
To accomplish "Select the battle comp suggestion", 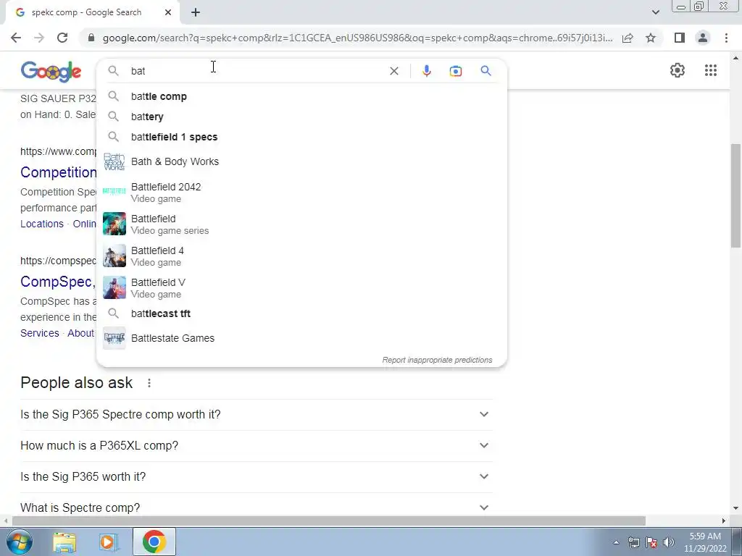I will coord(301,96).
